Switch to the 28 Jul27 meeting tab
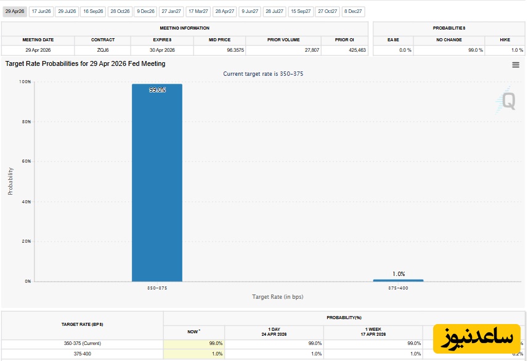This screenshot has width=528, height=361. coord(275,11)
